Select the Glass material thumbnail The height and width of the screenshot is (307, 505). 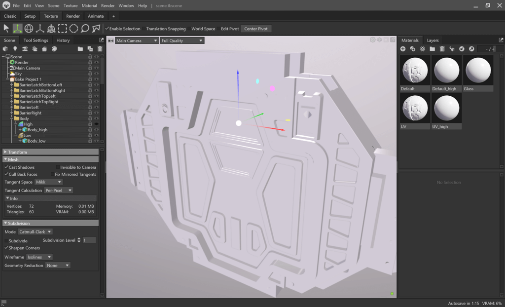pos(478,70)
